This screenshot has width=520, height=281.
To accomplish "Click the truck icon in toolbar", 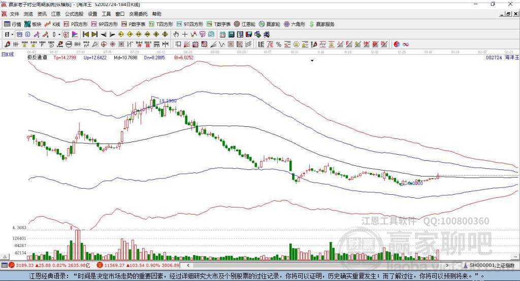I will click(266, 34).
